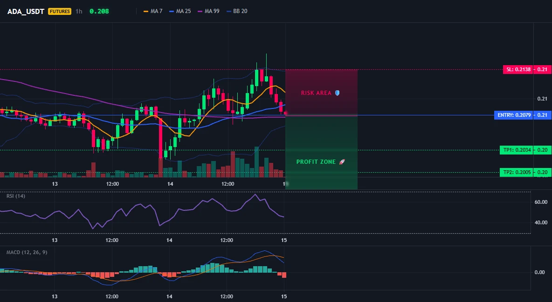Click the TP2: 0.2005 price label
The height and width of the screenshot is (302, 552).
click(x=516, y=172)
